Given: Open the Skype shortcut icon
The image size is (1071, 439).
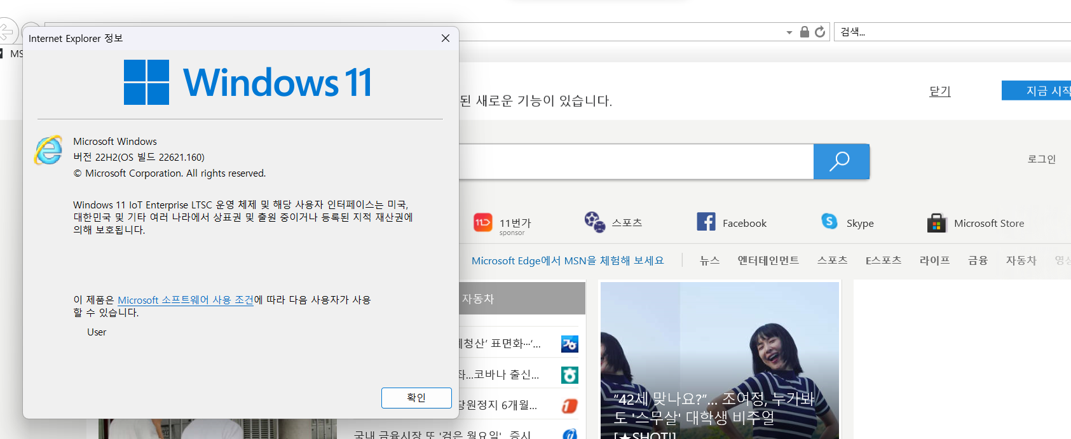Looking at the screenshot, I should (829, 221).
